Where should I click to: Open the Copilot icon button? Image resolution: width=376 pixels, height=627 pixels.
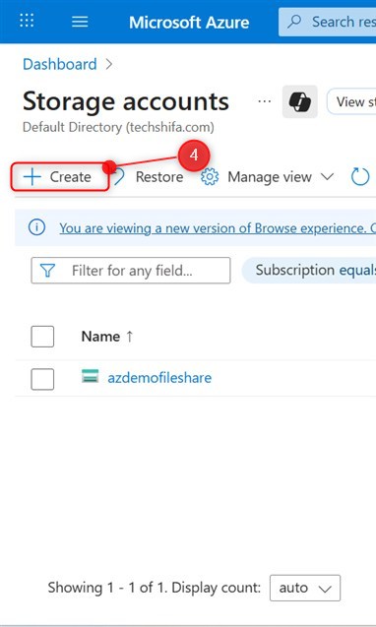pyautogui.click(x=300, y=101)
